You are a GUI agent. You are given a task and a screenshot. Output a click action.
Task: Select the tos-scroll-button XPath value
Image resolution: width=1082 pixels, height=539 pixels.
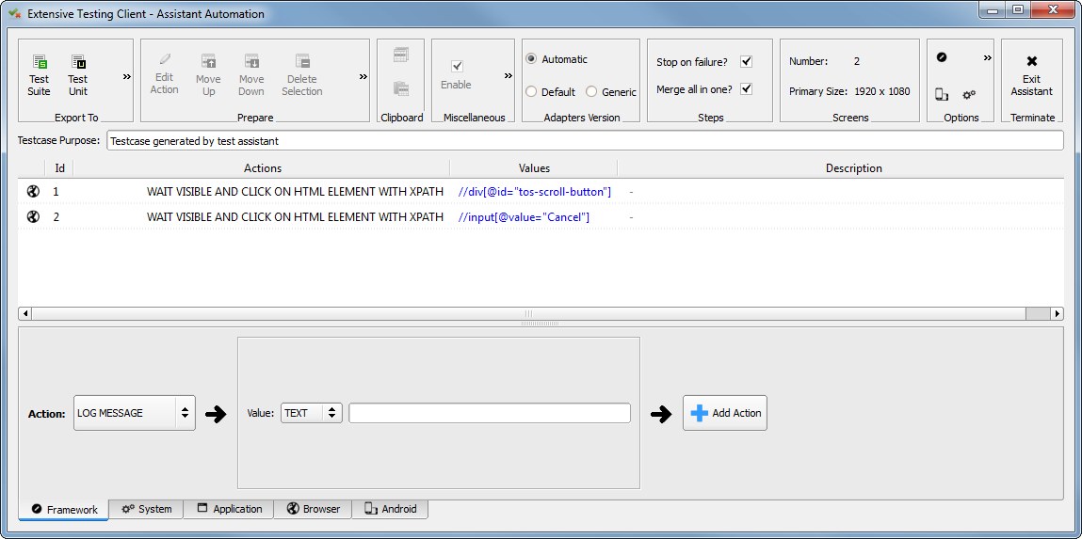tap(535, 192)
